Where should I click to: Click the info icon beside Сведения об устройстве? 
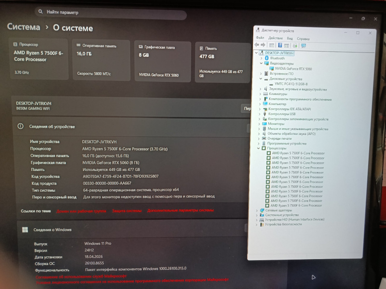pyautogui.click(x=20, y=126)
